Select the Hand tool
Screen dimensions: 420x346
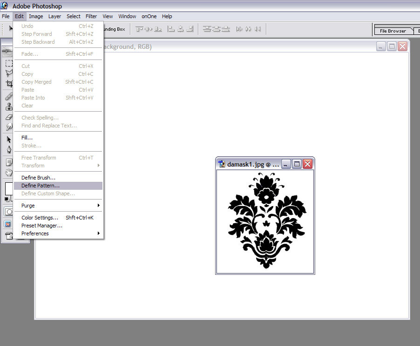9,173
